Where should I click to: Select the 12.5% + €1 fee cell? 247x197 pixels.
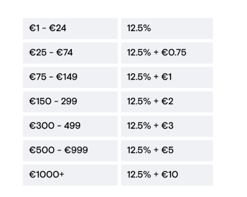(x=167, y=77)
